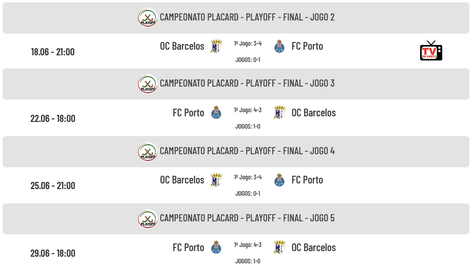Click the Playoff logo in Jogo 3 header
This screenshot has width=471, height=268.
[147, 84]
